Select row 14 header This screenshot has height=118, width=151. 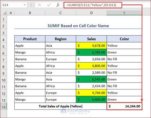4,107
